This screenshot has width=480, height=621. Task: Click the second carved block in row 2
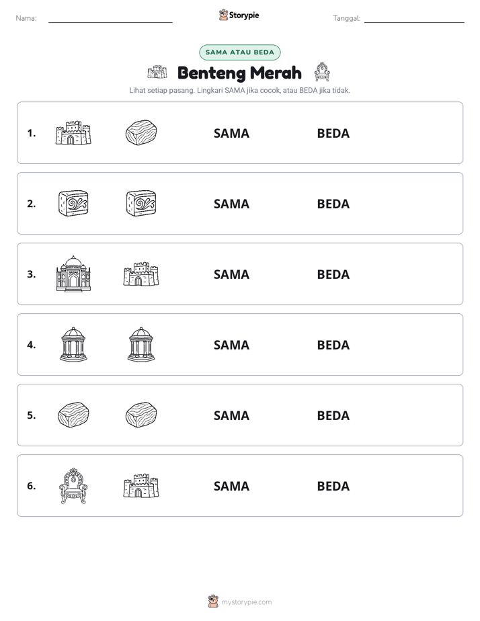click(141, 203)
